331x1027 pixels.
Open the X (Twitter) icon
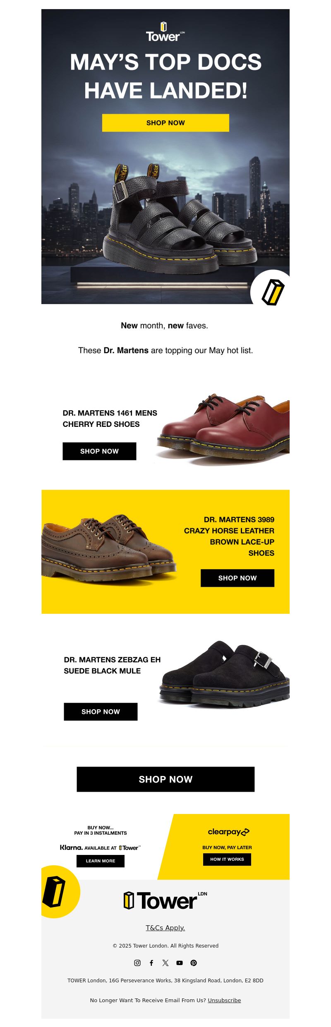[165, 963]
